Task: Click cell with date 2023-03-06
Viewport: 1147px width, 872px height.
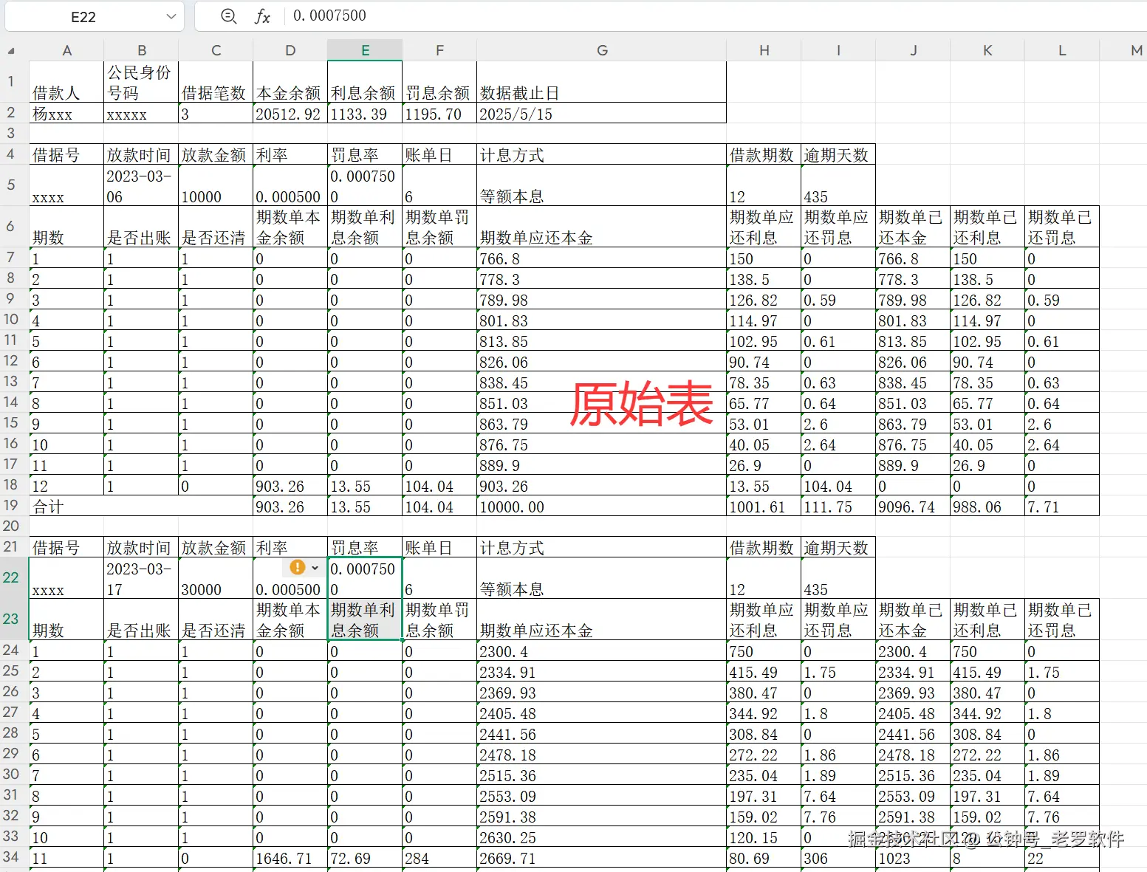Action: click(x=141, y=185)
